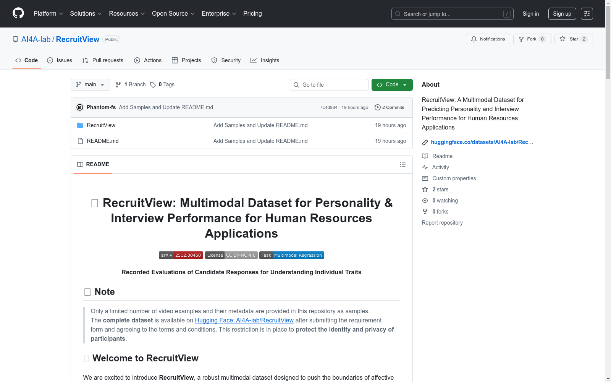Click Report repository
The height and width of the screenshot is (382, 611).
442,223
